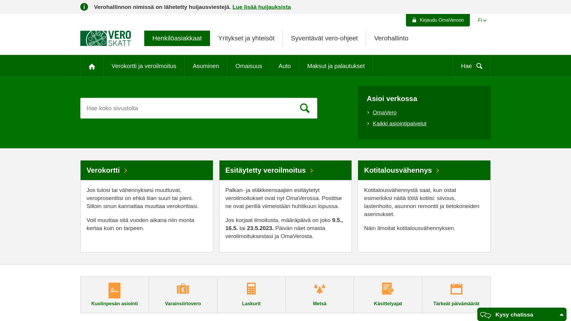
Task: Open the Kotitalousvähennys card heading
Action: pos(398,170)
